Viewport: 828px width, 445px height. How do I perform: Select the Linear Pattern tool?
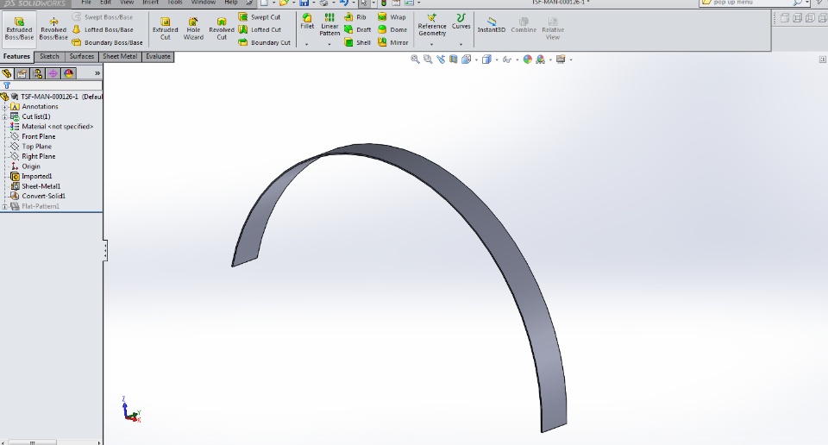coord(329,25)
